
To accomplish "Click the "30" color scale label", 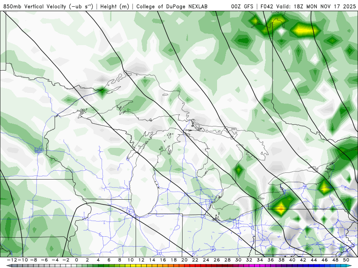I will pos(239,260).
